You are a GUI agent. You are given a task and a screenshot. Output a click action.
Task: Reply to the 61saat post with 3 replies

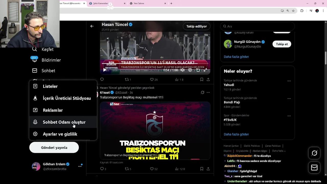(103, 169)
